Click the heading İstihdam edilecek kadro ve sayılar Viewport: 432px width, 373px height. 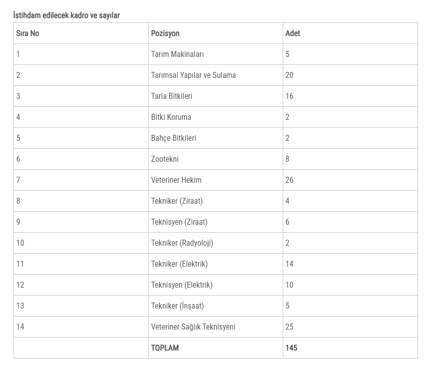tap(66, 15)
